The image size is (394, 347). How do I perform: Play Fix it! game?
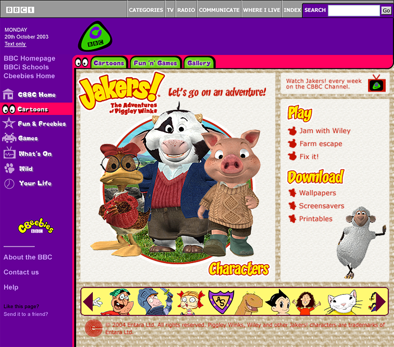pyautogui.click(x=309, y=157)
